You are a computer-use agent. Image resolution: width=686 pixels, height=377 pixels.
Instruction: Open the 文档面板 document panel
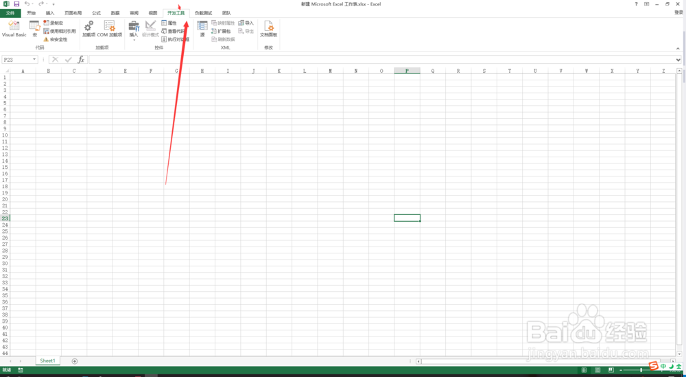269,29
